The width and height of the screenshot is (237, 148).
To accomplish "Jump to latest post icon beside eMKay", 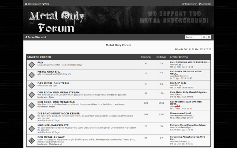I will click(182, 65).
